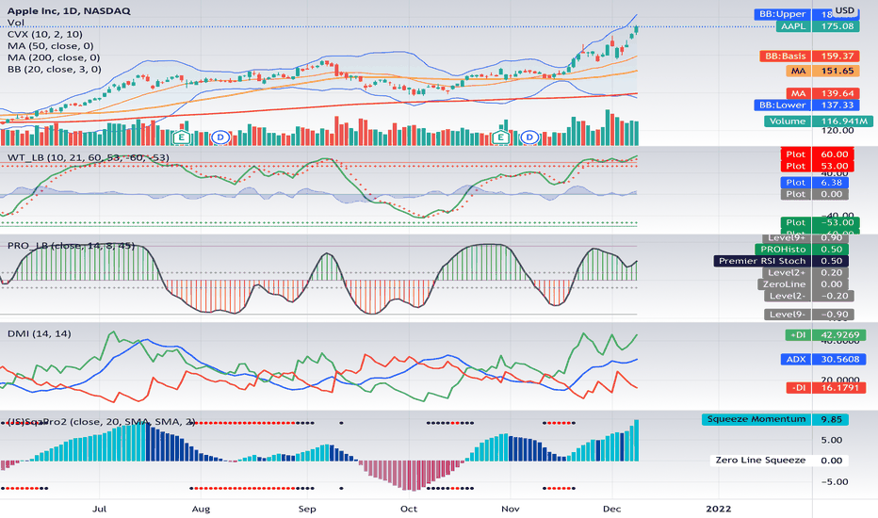The image size is (878, 518).
Task: Click the Nov date on time axis
Action: click(510, 509)
